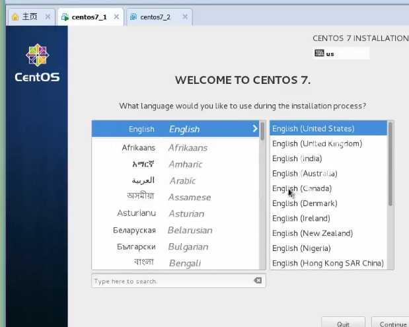This screenshot has height=327, width=409.
Task: Select English (India) locale
Action: click(x=328, y=159)
